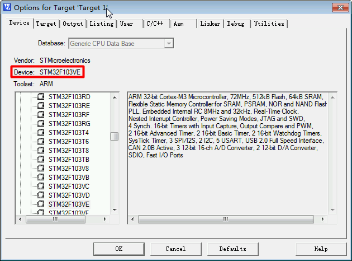The height and width of the screenshot is (261, 352).
Task: Click description pane scroll down arrow
Action: pos(332,209)
